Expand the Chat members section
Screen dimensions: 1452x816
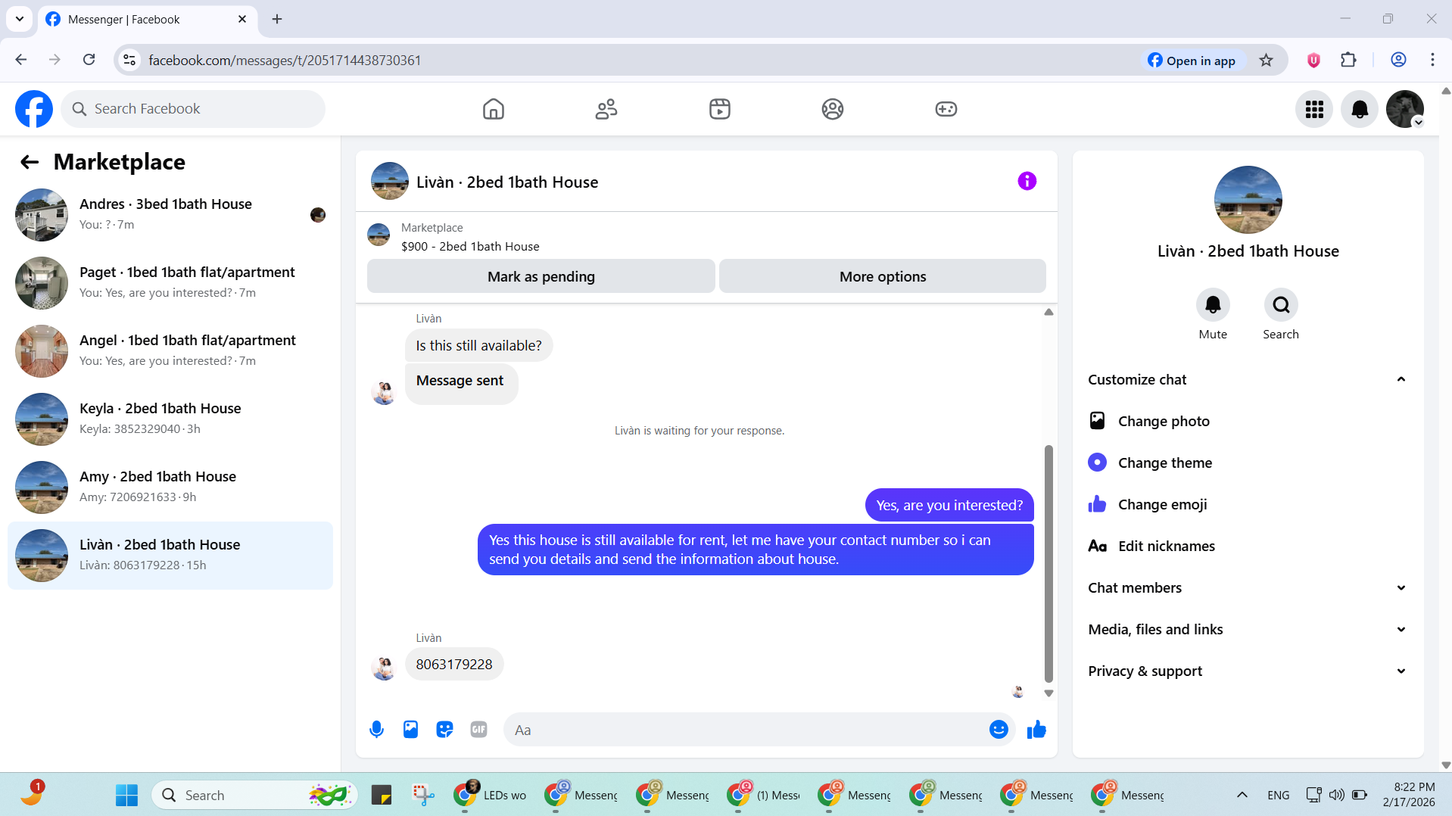point(1248,587)
